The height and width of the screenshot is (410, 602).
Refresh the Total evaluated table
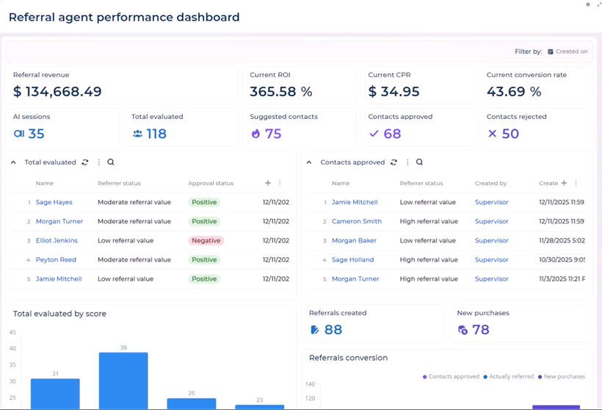[85, 162]
